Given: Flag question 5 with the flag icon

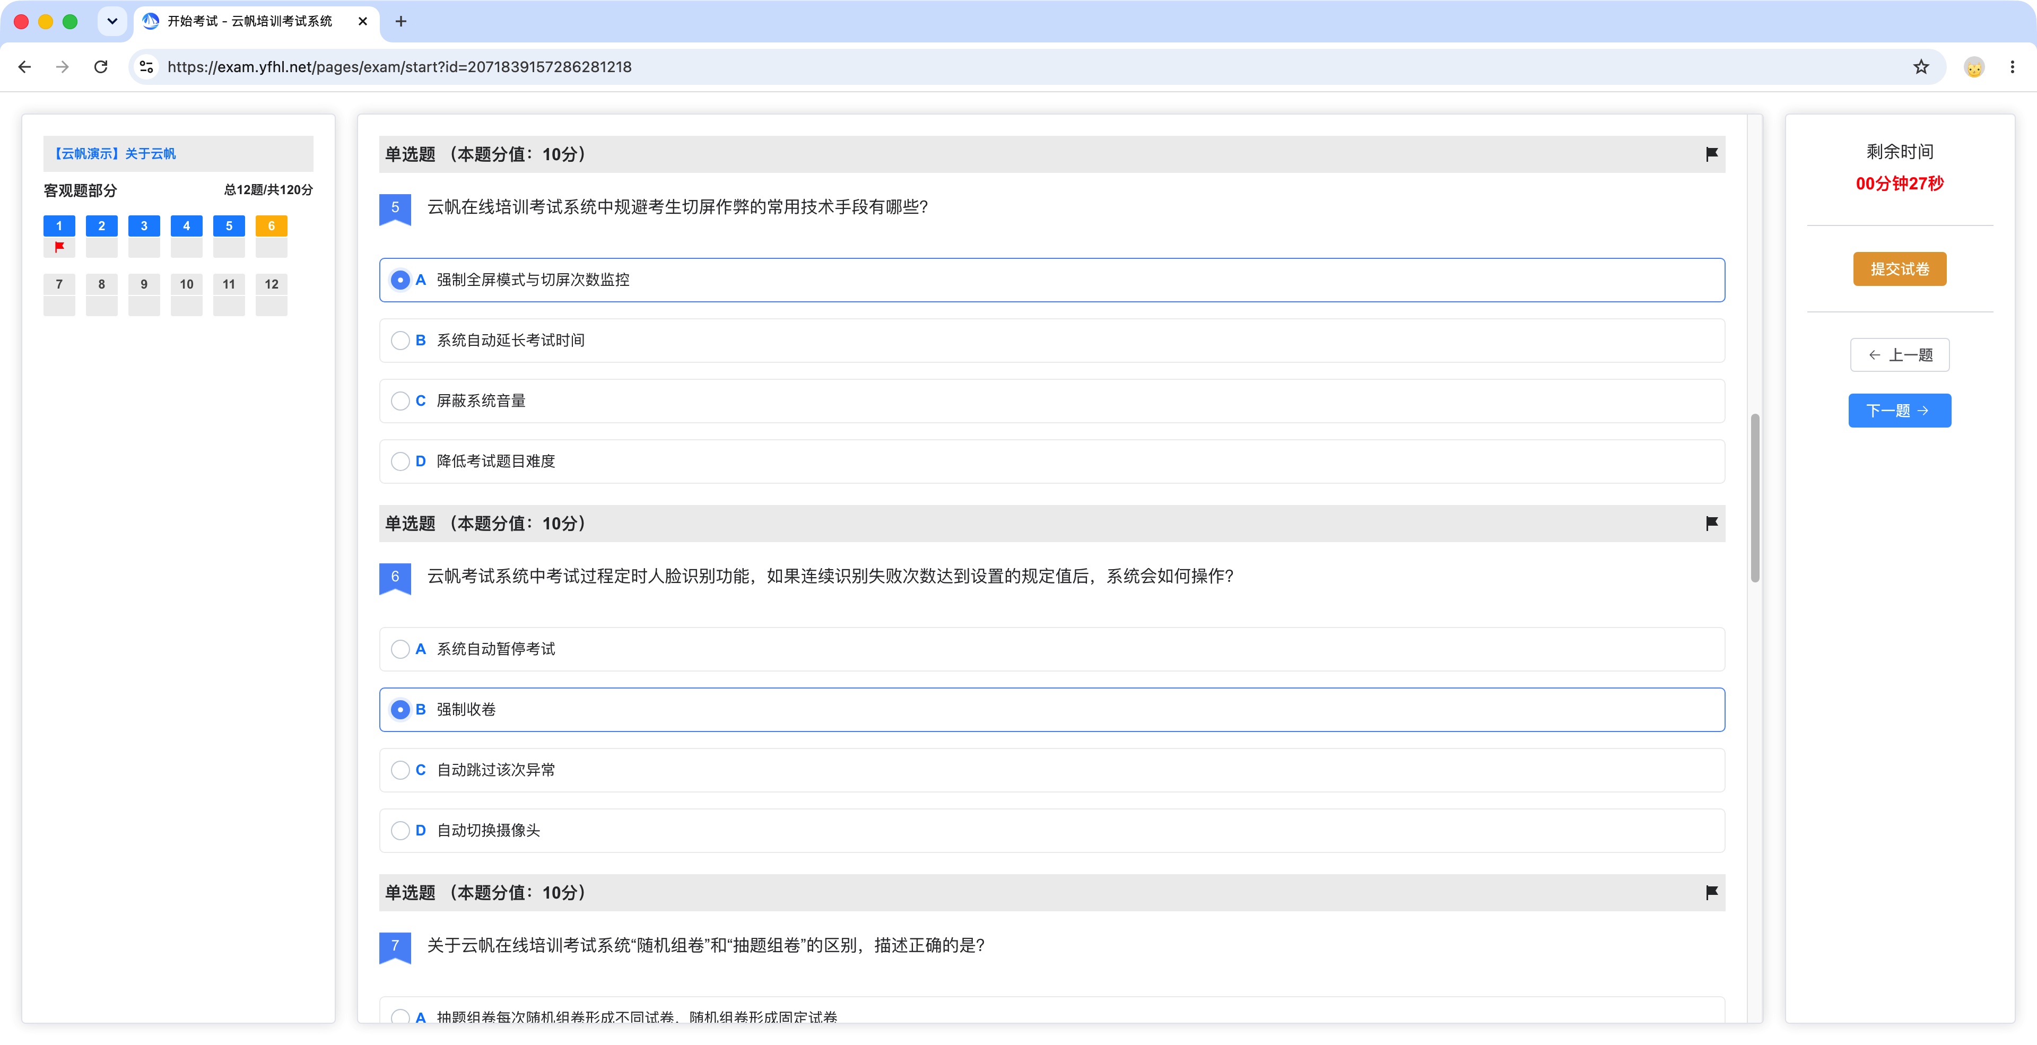Looking at the screenshot, I should click(1711, 154).
